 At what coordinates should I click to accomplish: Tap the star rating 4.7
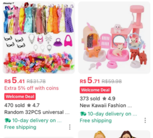[33, 105]
